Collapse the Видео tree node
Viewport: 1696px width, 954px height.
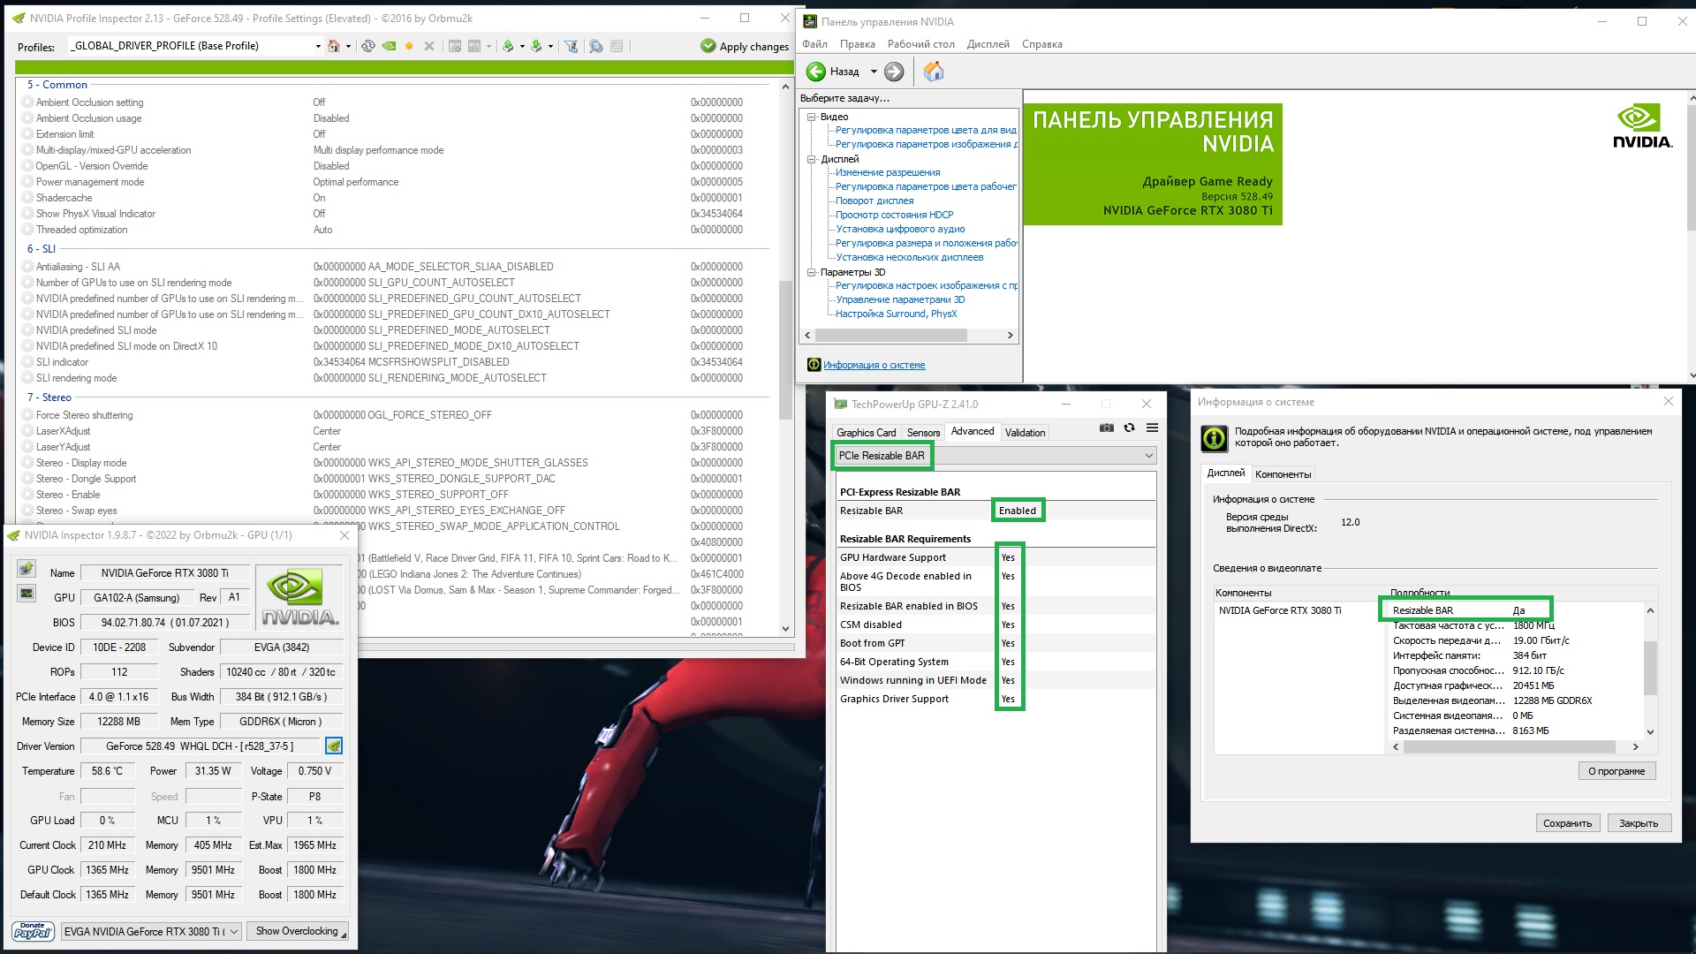pos(811,117)
